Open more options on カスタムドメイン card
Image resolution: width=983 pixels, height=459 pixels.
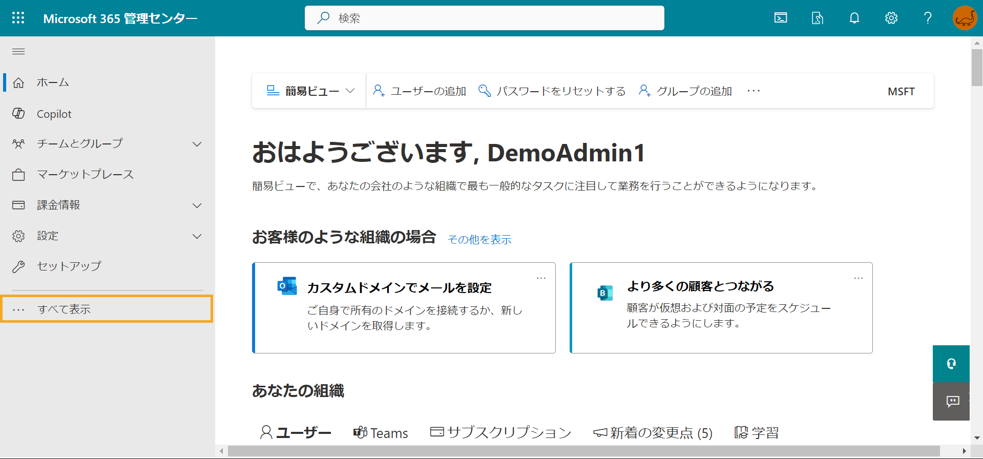click(x=541, y=278)
